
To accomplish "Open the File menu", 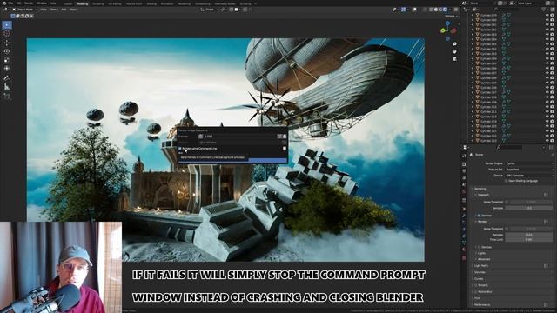I will click(10, 3).
